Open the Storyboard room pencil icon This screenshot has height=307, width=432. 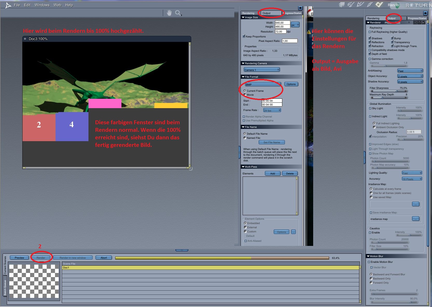click(x=360, y=4)
